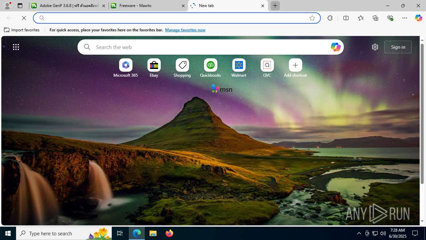
Task: Stop loading the page
Action: coord(24,18)
